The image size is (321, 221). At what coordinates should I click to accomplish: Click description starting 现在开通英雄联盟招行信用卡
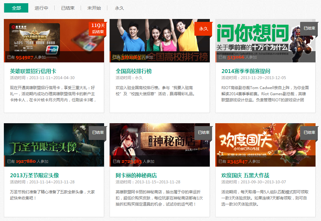coord(53,94)
